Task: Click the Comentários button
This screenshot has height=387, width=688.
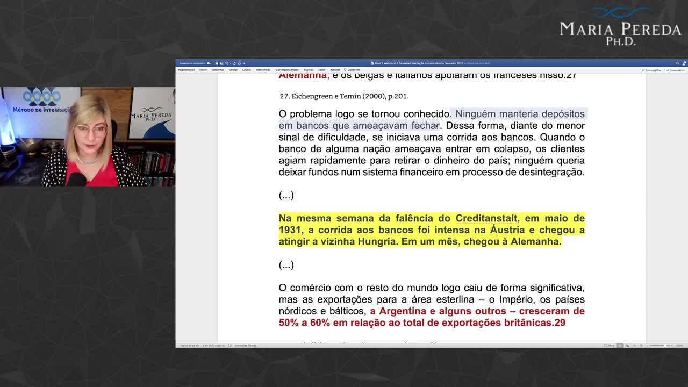Action: point(676,70)
